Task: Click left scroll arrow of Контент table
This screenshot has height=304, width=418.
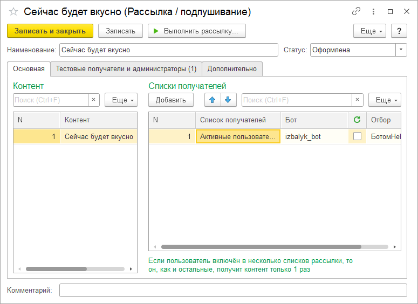Action: click(x=19, y=269)
